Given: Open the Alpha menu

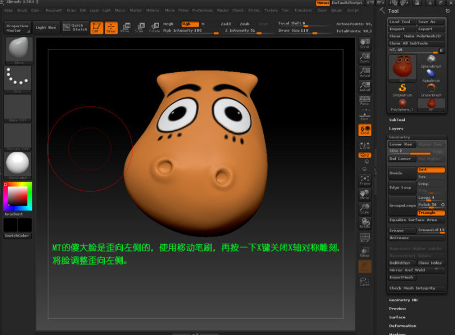Looking at the screenshot, I should click(8, 10).
